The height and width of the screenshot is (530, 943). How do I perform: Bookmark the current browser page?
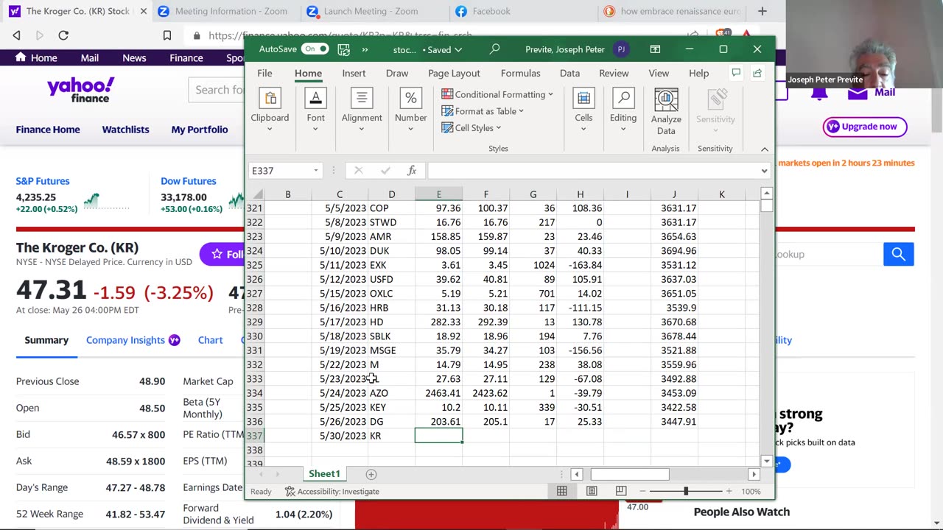[167, 35]
